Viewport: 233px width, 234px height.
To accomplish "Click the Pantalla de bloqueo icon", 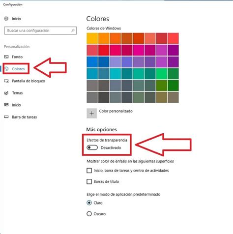I will coord(6,81).
